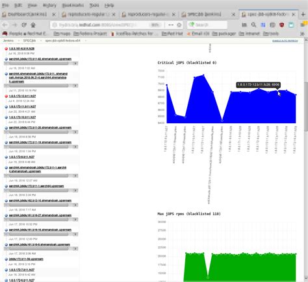Click the Jenkins breadcrumb link
The width and height of the screenshot is (308, 282).
tap(8, 41)
